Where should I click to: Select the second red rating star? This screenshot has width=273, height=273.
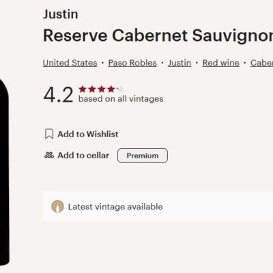click(x=92, y=89)
